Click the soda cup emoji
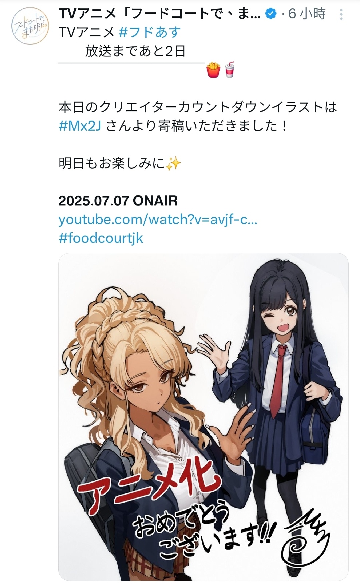The height and width of the screenshot is (587, 360). coord(229,70)
